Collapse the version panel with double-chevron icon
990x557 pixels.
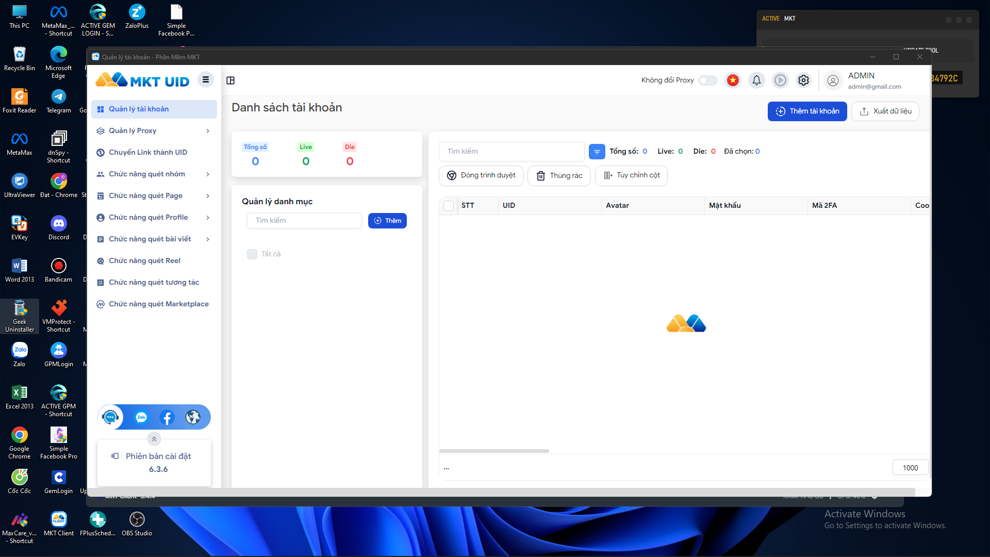coord(154,439)
